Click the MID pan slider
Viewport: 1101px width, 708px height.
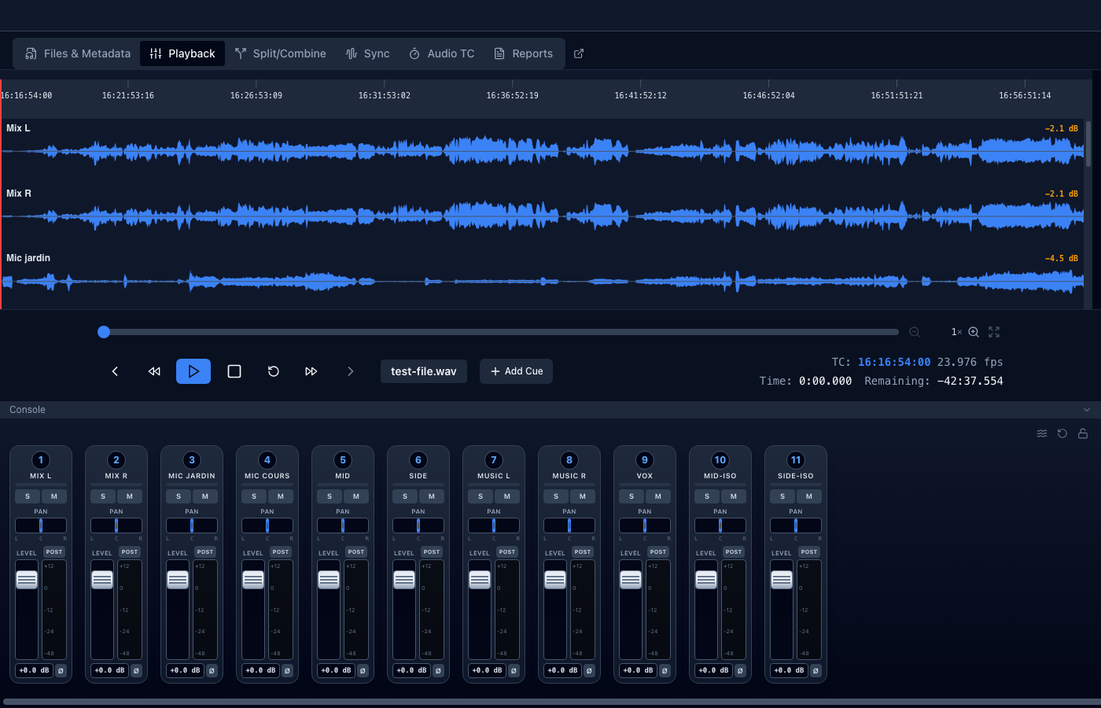point(343,525)
